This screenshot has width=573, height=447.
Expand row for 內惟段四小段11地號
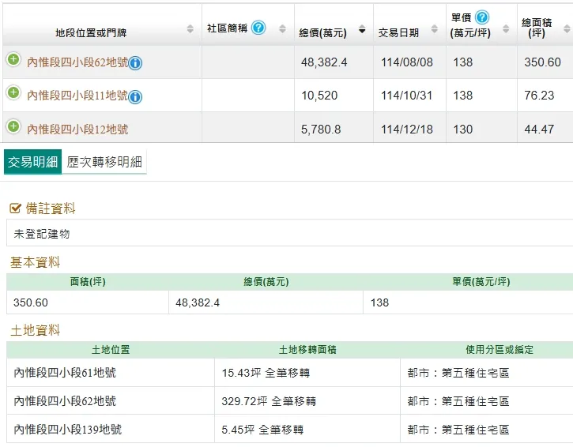13,93
